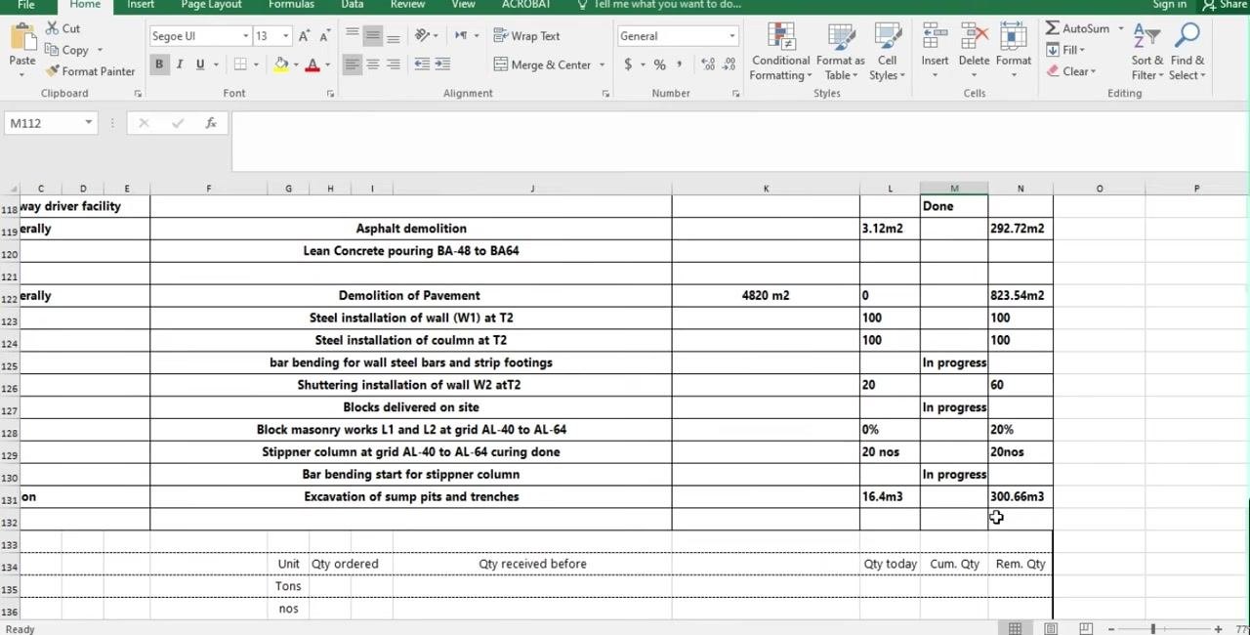Viewport: 1250px width, 635px height.
Task: Open Find & Select menu
Action: coord(1187,51)
